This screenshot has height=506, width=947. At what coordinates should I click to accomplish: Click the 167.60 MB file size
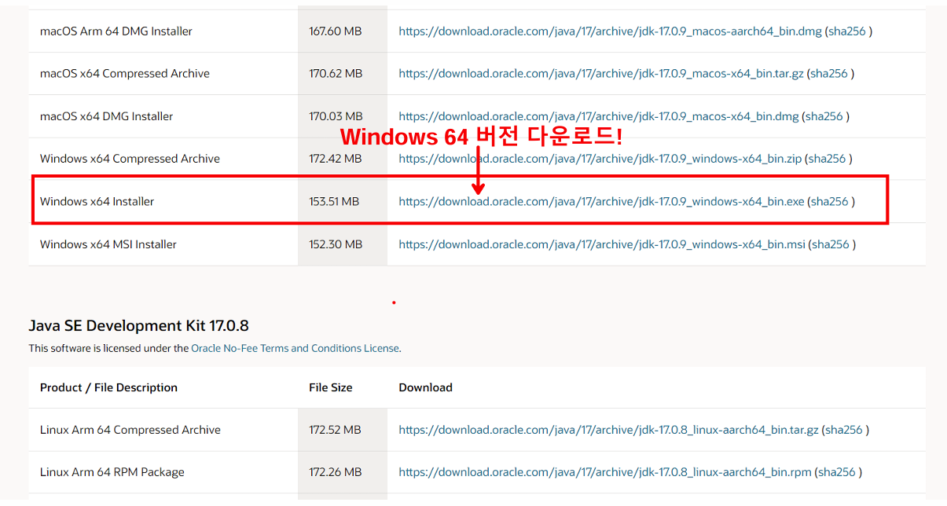[x=336, y=31]
